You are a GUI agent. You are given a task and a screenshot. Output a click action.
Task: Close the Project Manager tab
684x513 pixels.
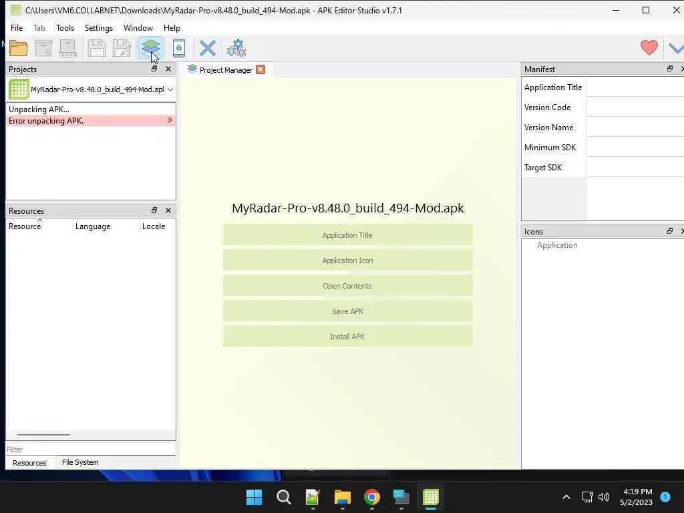pos(261,69)
